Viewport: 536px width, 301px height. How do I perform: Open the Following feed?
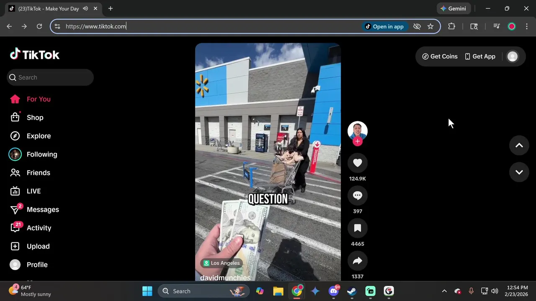tap(33, 154)
